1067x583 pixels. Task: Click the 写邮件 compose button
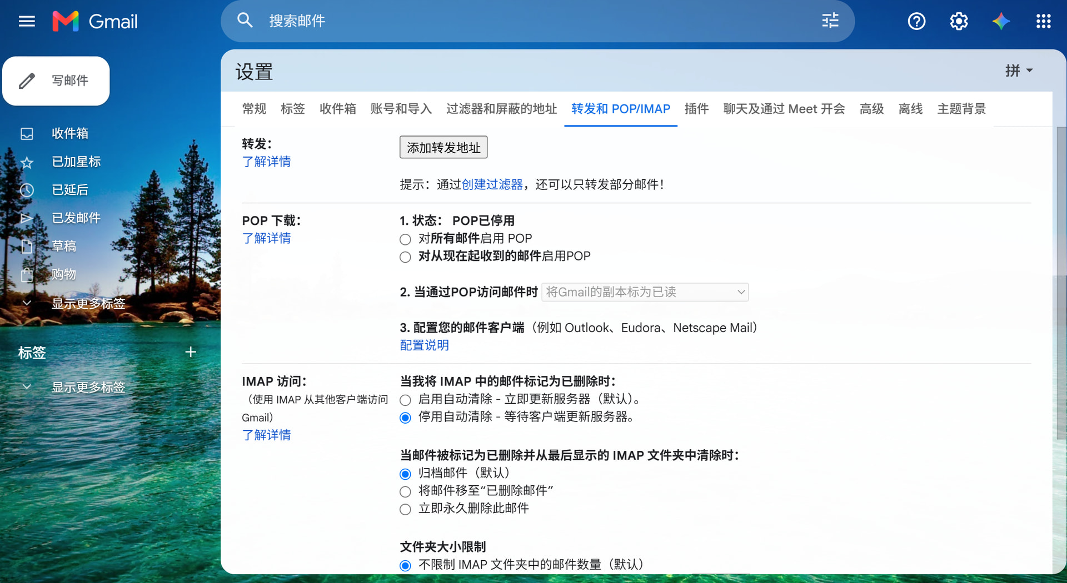pyautogui.click(x=56, y=81)
